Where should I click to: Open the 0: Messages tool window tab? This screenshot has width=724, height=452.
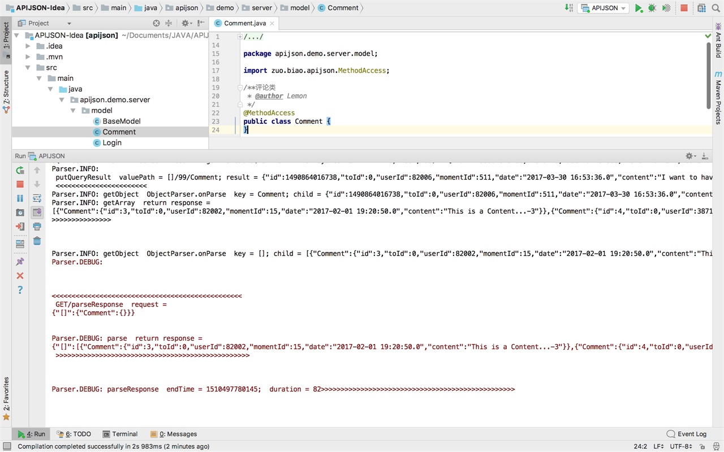(x=174, y=434)
